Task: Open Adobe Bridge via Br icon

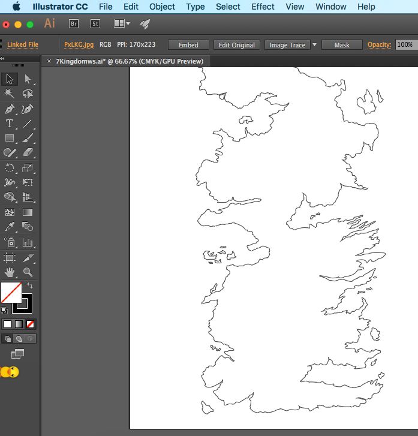Action: (74, 23)
